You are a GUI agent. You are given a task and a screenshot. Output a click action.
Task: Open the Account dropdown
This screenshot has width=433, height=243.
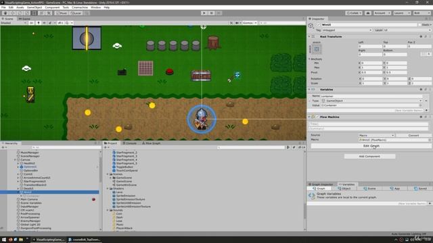[382, 13]
